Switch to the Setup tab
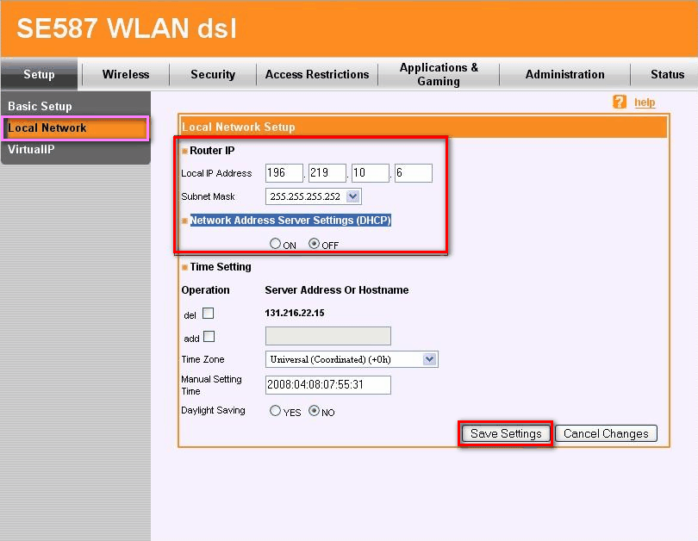 (39, 74)
